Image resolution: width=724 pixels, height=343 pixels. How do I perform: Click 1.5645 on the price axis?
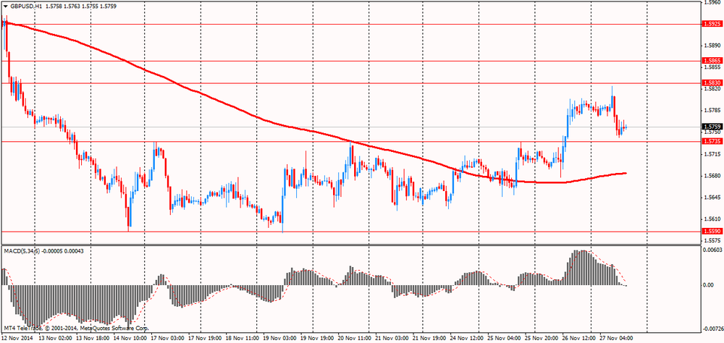tap(712, 198)
